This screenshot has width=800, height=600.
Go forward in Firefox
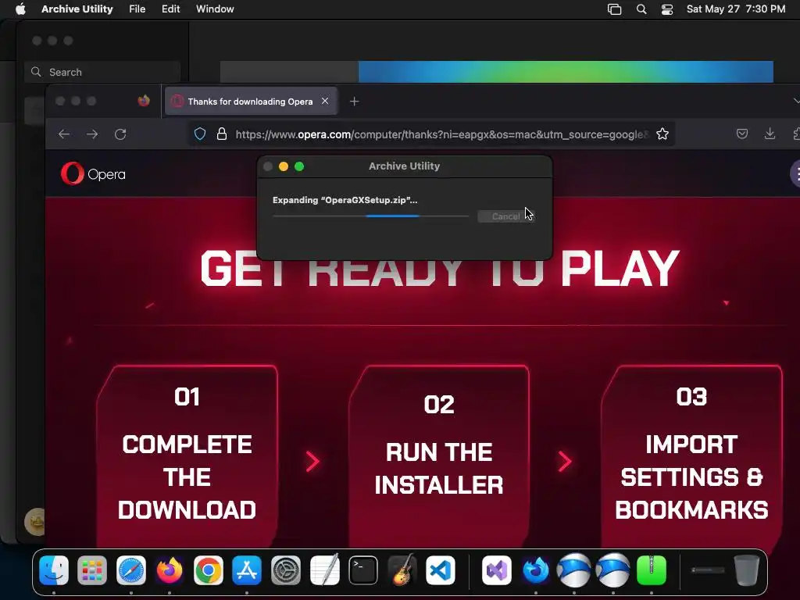(92, 134)
